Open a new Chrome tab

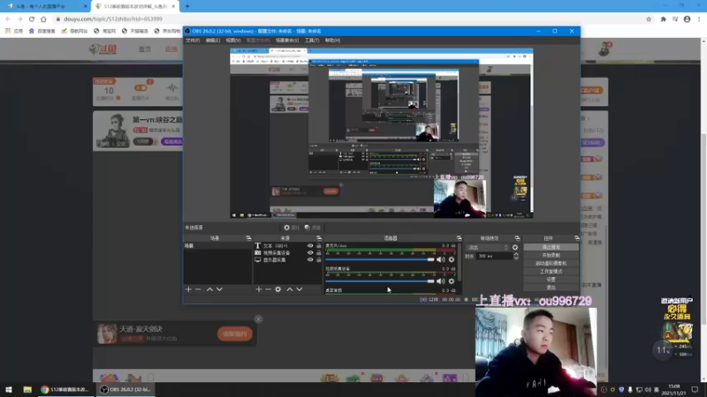(x=187, y=6)
